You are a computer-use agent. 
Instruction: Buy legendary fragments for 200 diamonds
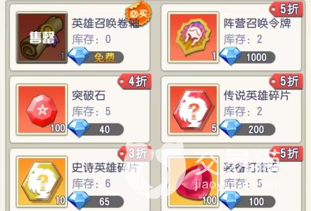[247, 129]
